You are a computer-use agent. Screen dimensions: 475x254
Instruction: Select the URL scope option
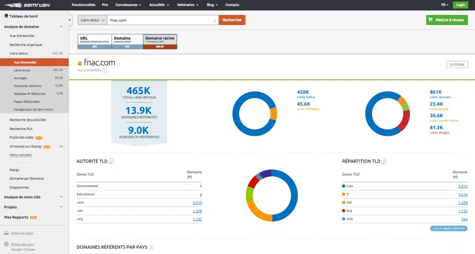(95, 41)
